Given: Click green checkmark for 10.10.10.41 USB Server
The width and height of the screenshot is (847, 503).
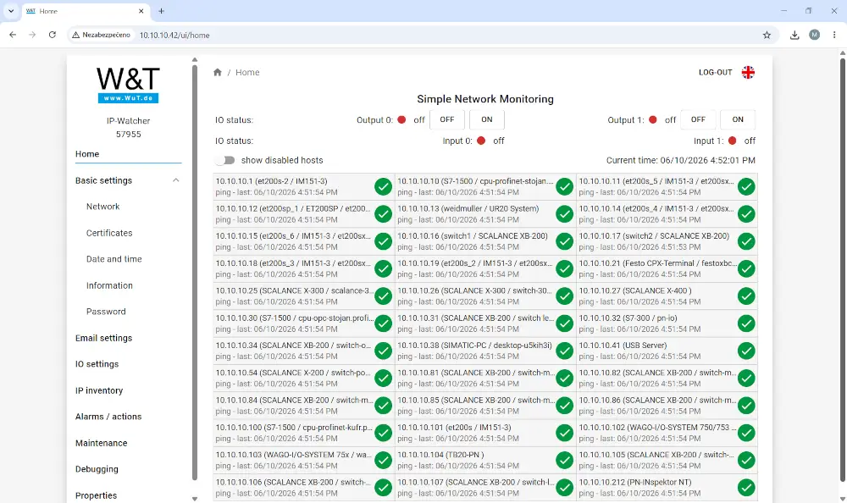Looking at the screenshot, I should click(x=746, y=351).
